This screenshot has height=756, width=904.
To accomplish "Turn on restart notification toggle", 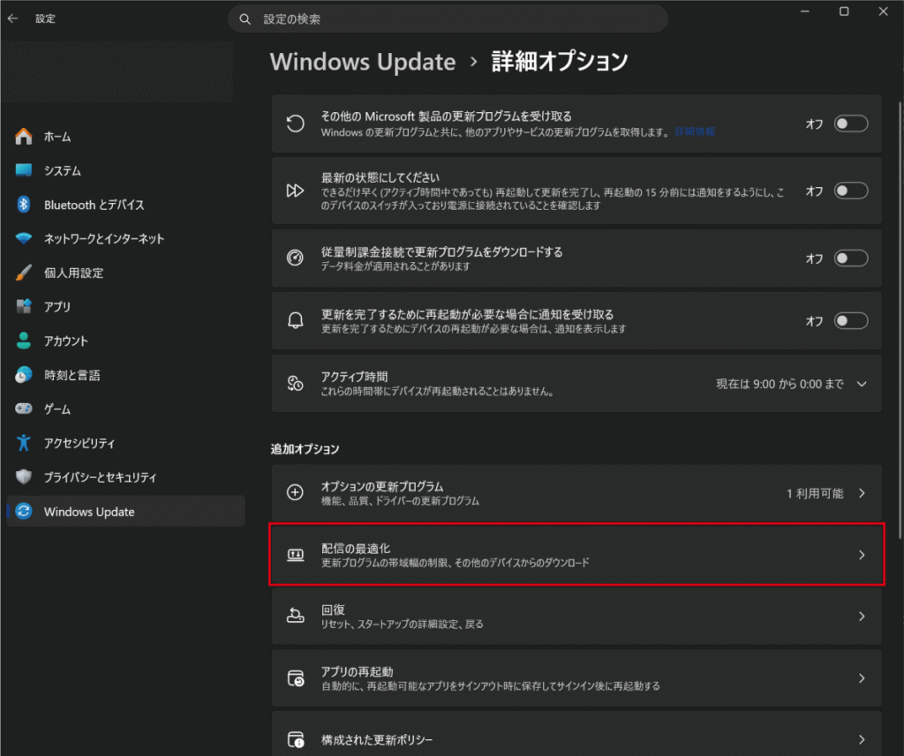I will click(x=851, y=321).
